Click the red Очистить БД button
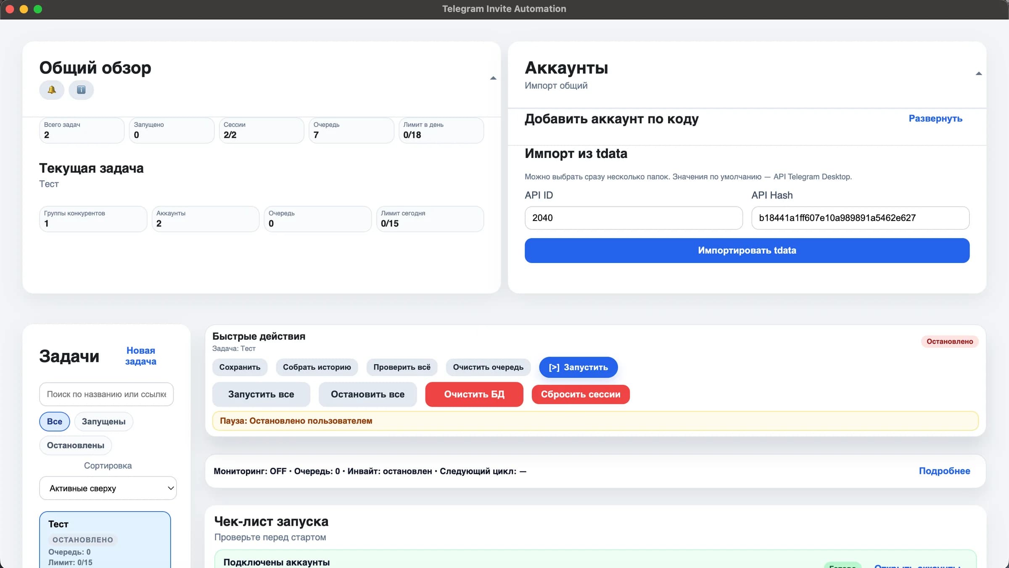 tap(474, 394)
